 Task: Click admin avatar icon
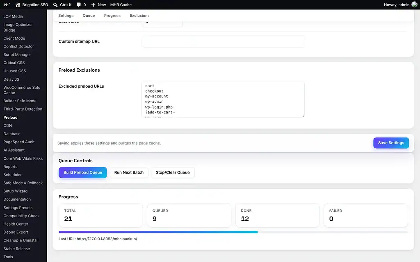tap(414, 5)
